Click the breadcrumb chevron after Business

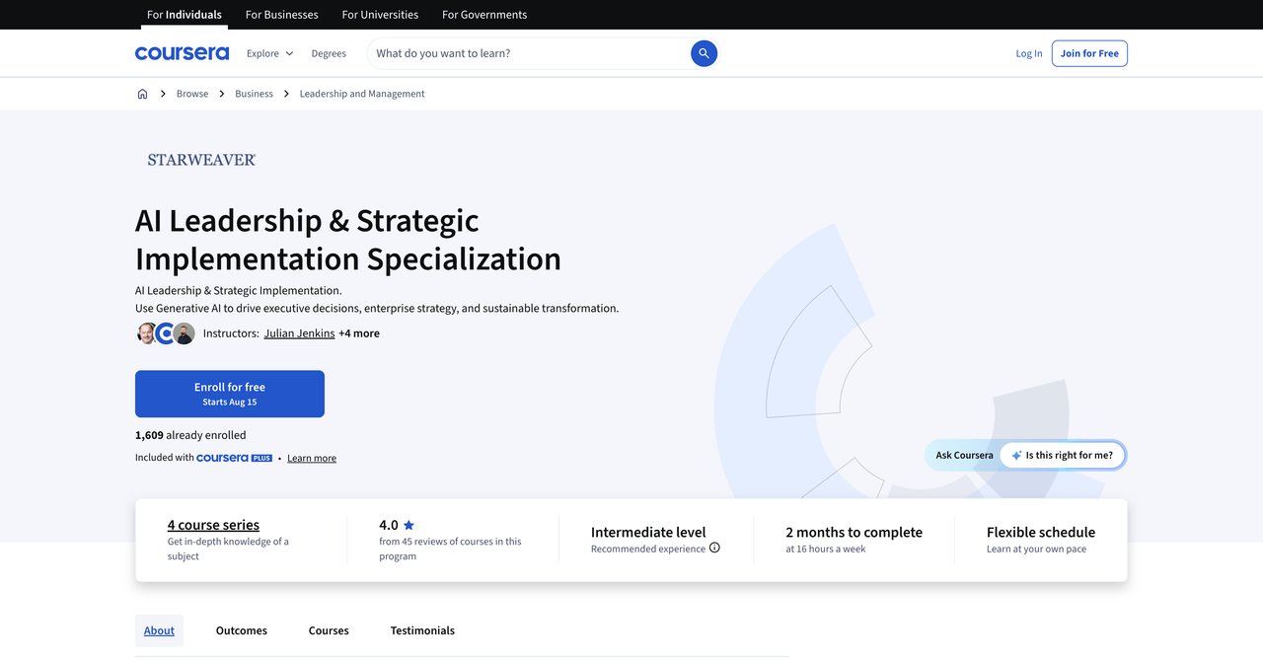click(x=286, y=94)
